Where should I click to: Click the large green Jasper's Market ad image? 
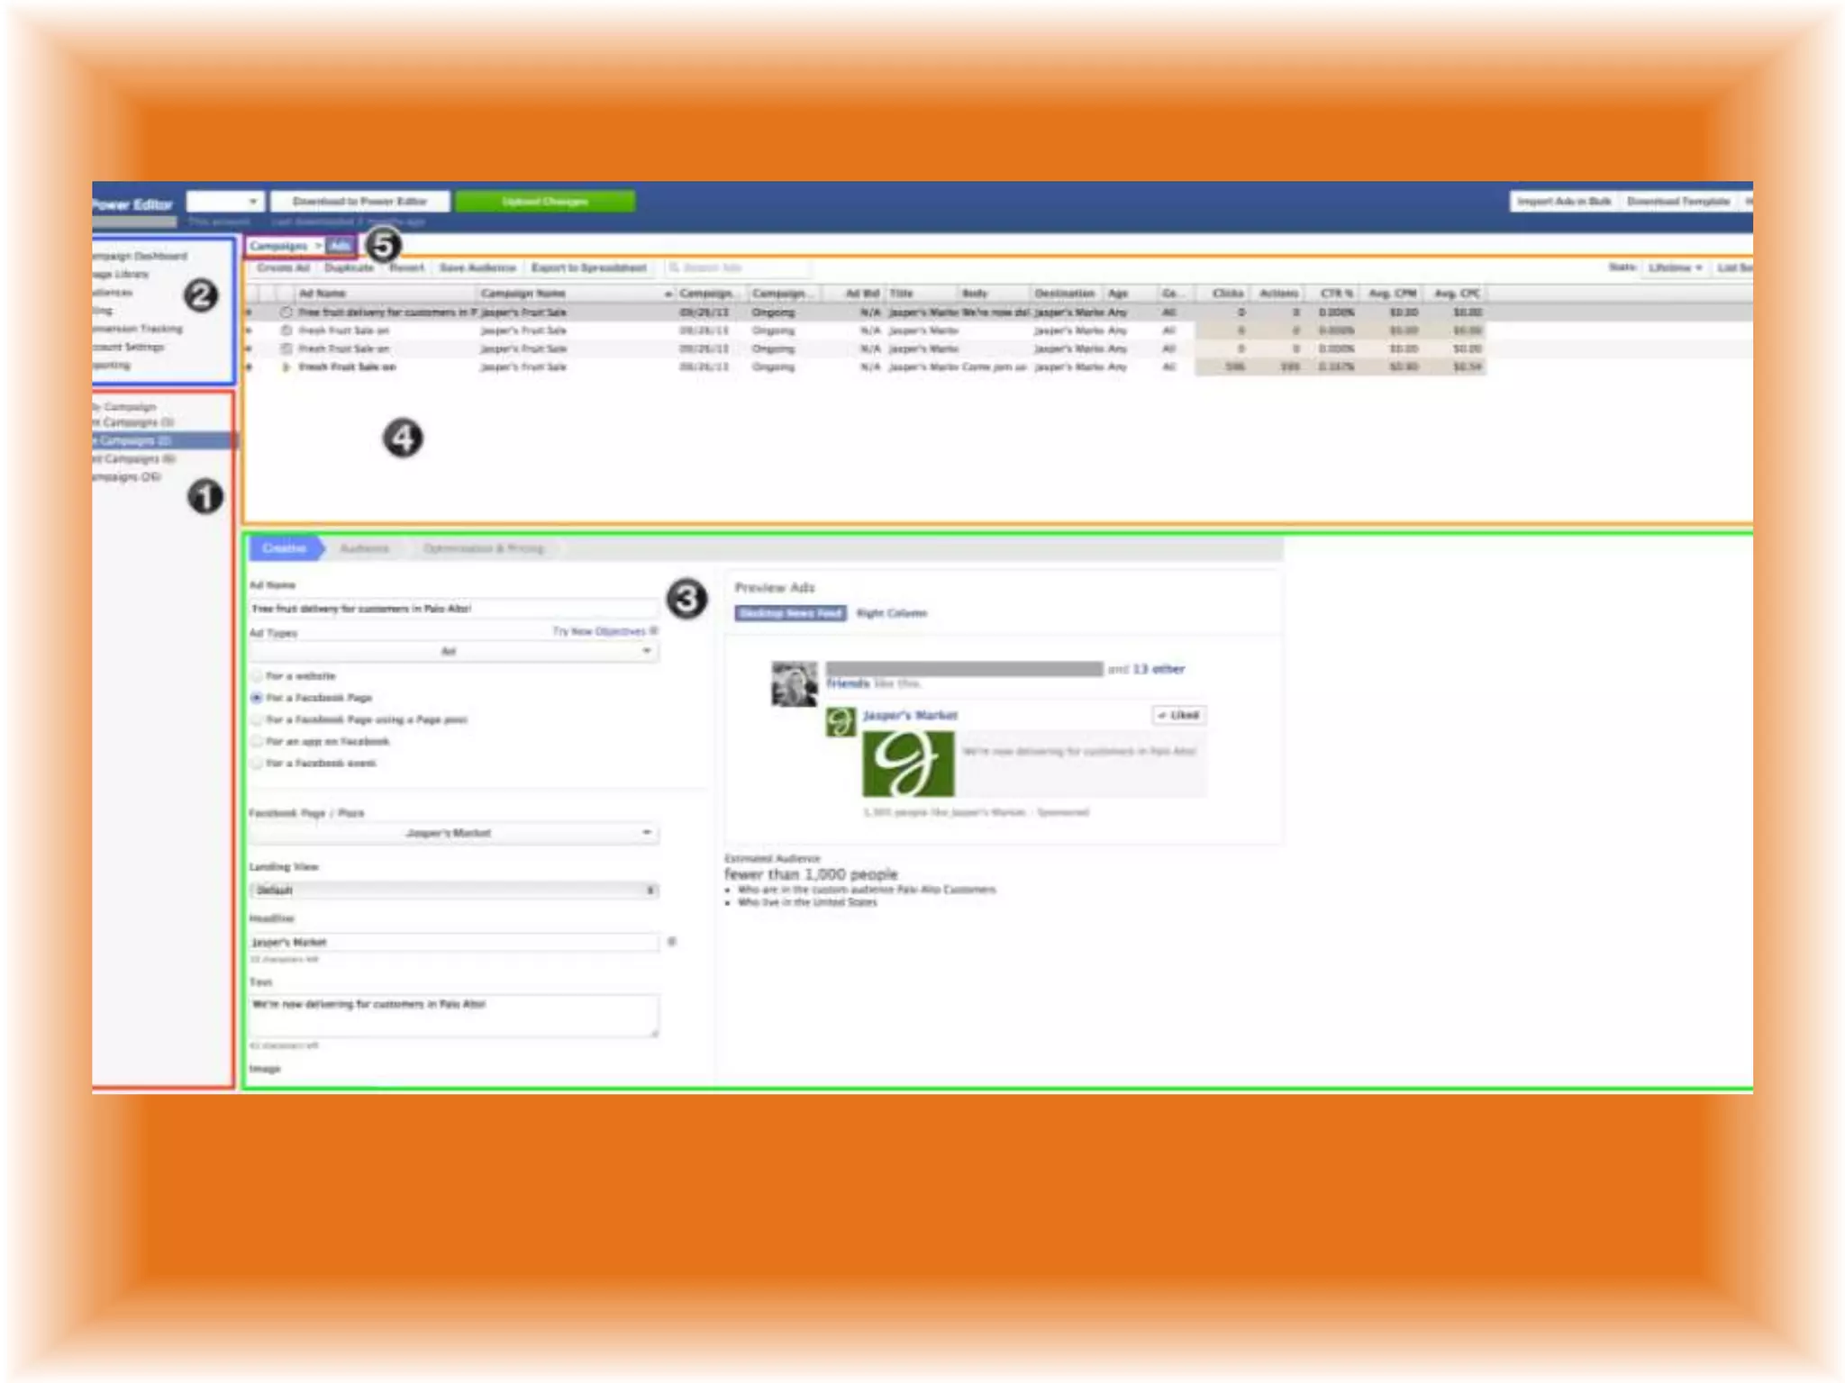click(907, 764)
